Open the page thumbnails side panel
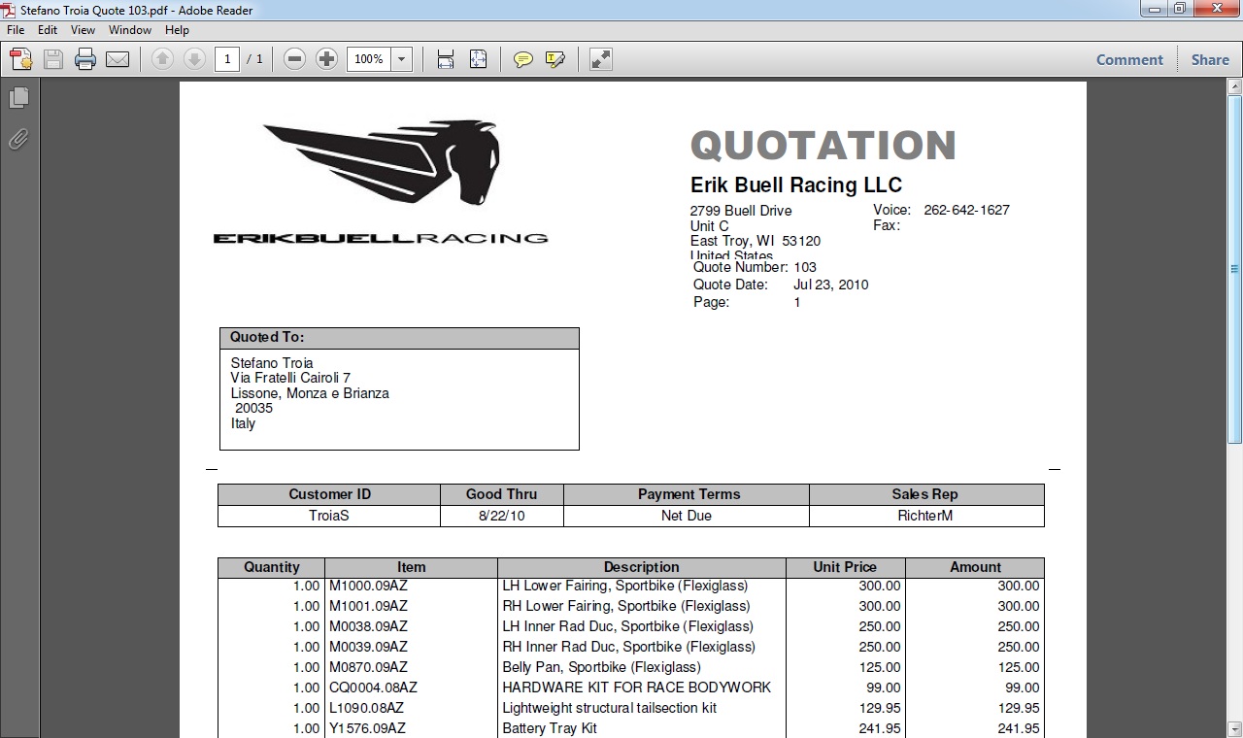The image size is (1243, 738). click(18, 98)
